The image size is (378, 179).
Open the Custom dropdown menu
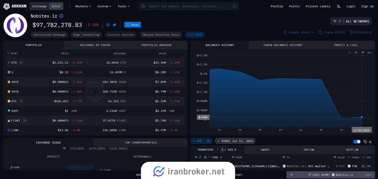pyautogui.click(x=105, y=6)
